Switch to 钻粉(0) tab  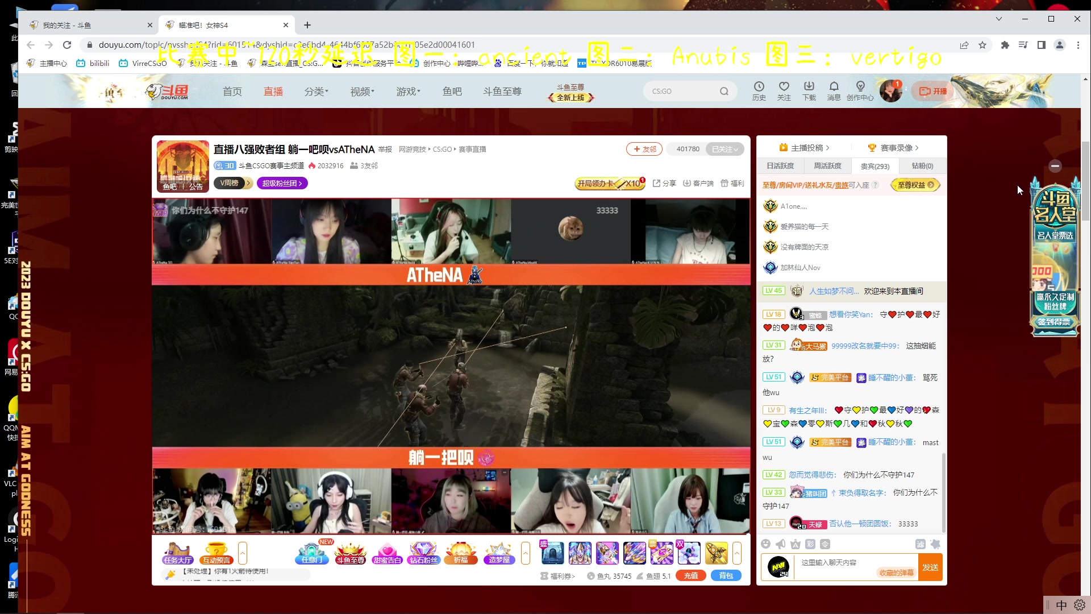(x=923, y=165)
